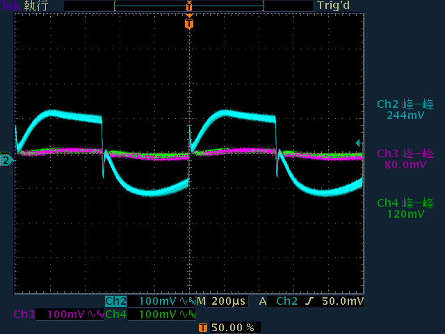Click the Ch4 bandwidth limit coupling icon
Screen dimensions: 445x334
(188, 315)
